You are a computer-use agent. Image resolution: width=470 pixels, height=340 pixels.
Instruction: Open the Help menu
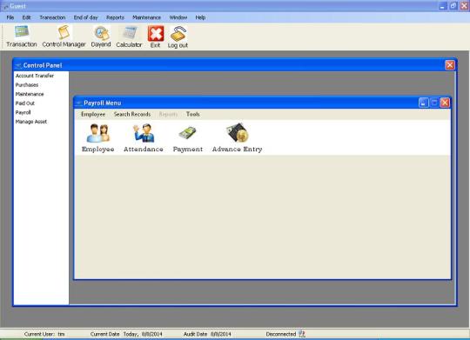(x=200, y=17)
